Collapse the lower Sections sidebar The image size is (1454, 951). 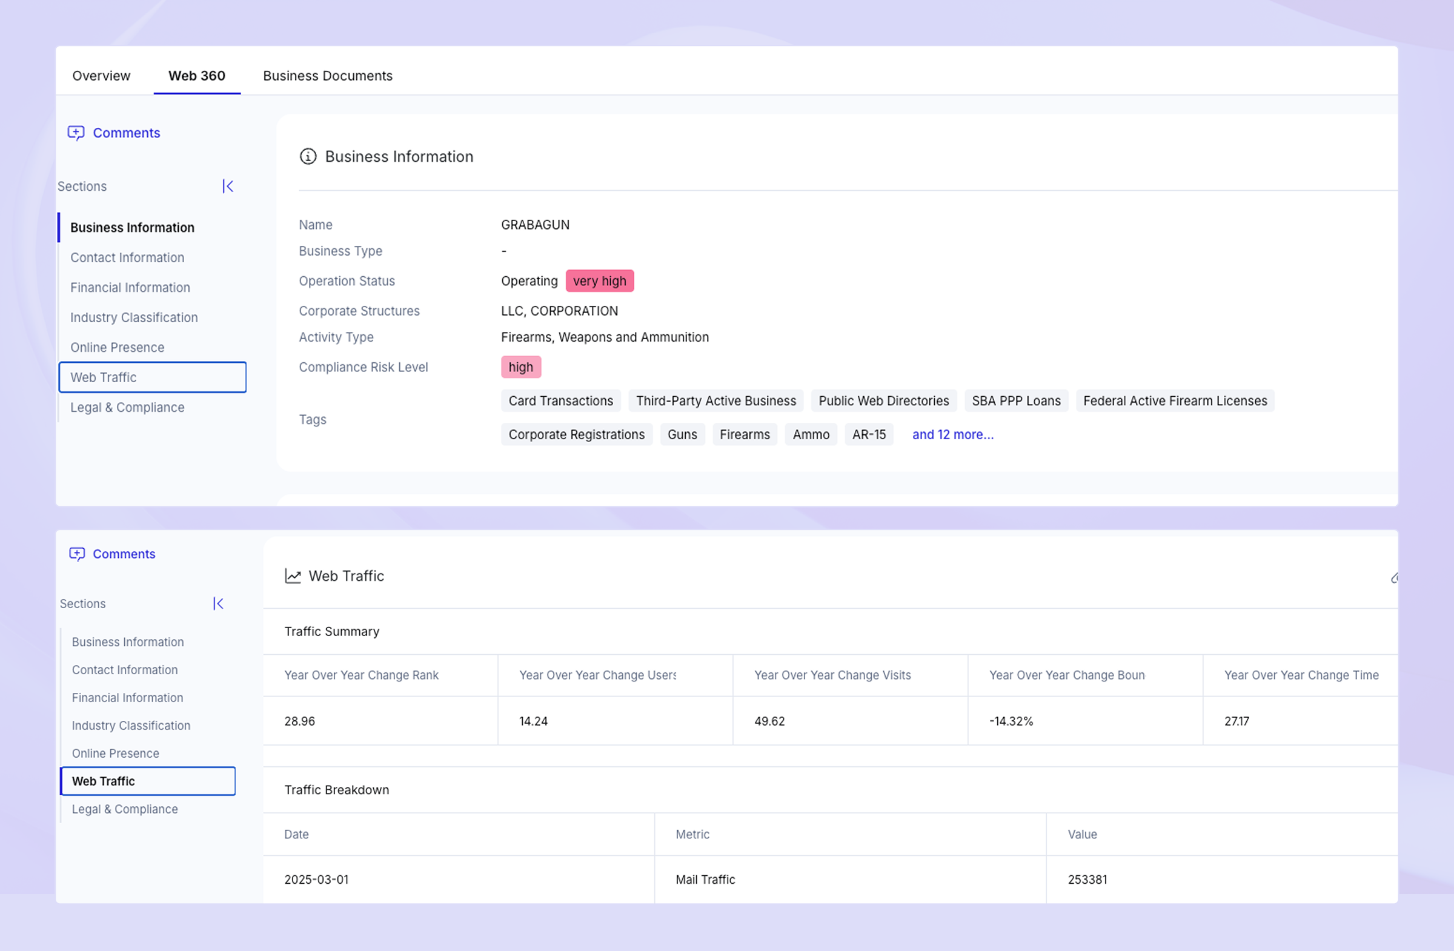click(218, 603)
